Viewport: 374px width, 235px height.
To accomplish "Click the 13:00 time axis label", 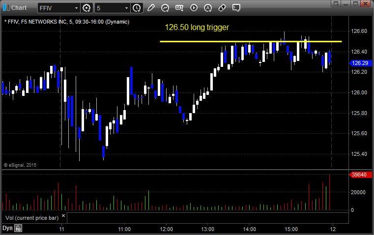I will point(208,229).
